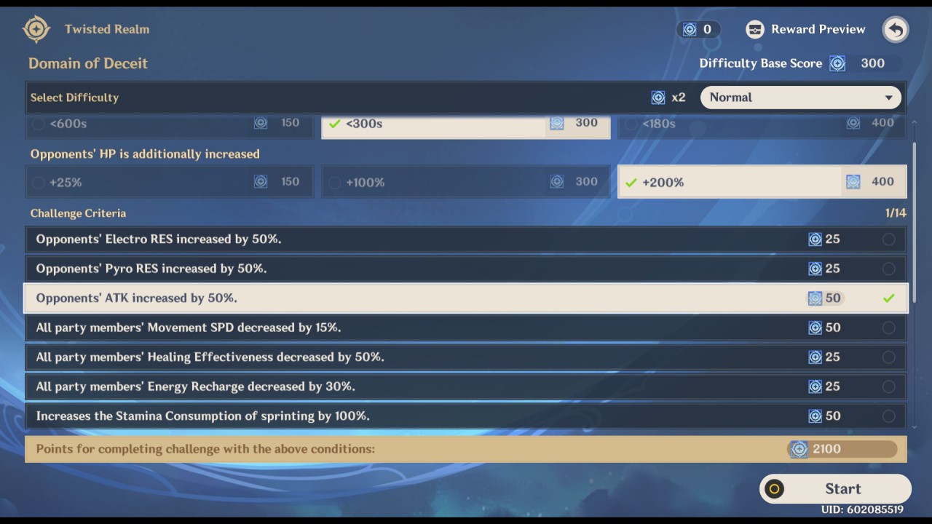Open the Normal difficulty dropdown
Screen dimensions: 932x524
tap(800, 98)
